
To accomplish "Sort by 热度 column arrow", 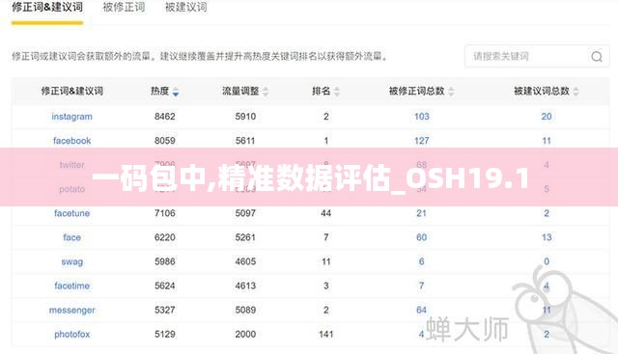I will 176,92.
